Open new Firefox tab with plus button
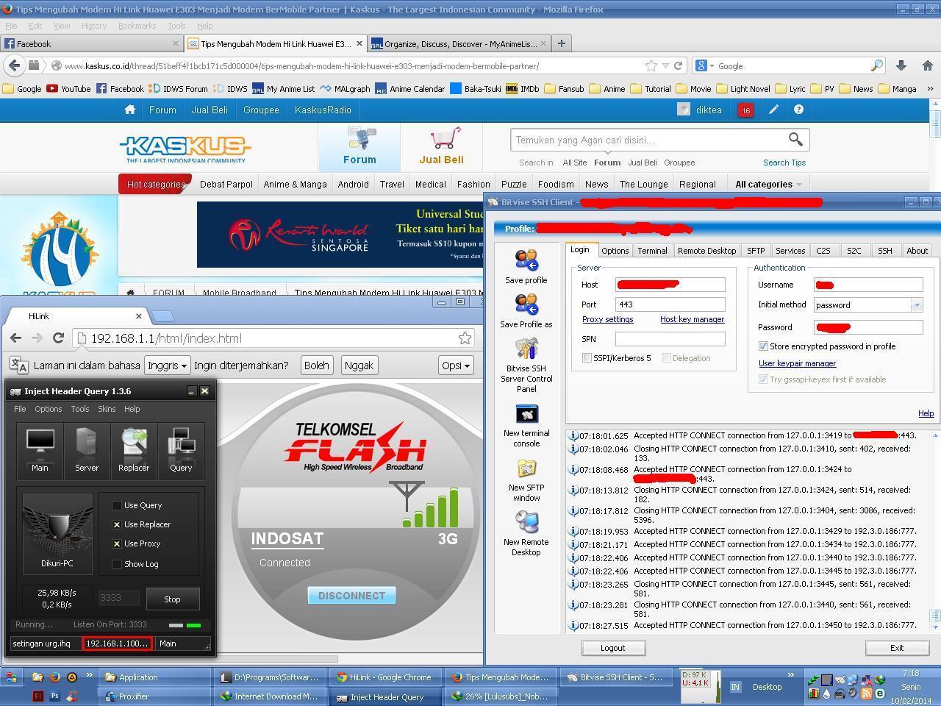 pyautogui.click(x=561, y=43)
